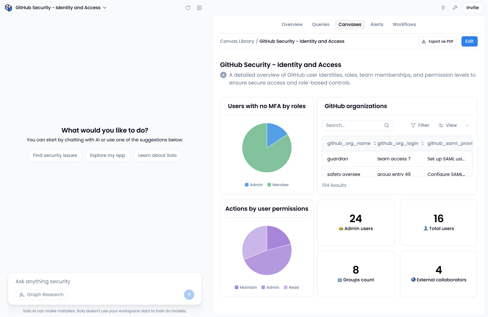
Task: Open the View settings control
Action: coord(448,125)
